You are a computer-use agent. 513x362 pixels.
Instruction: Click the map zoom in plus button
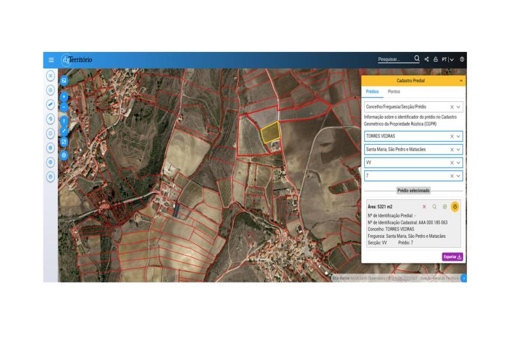click(64, 95)
